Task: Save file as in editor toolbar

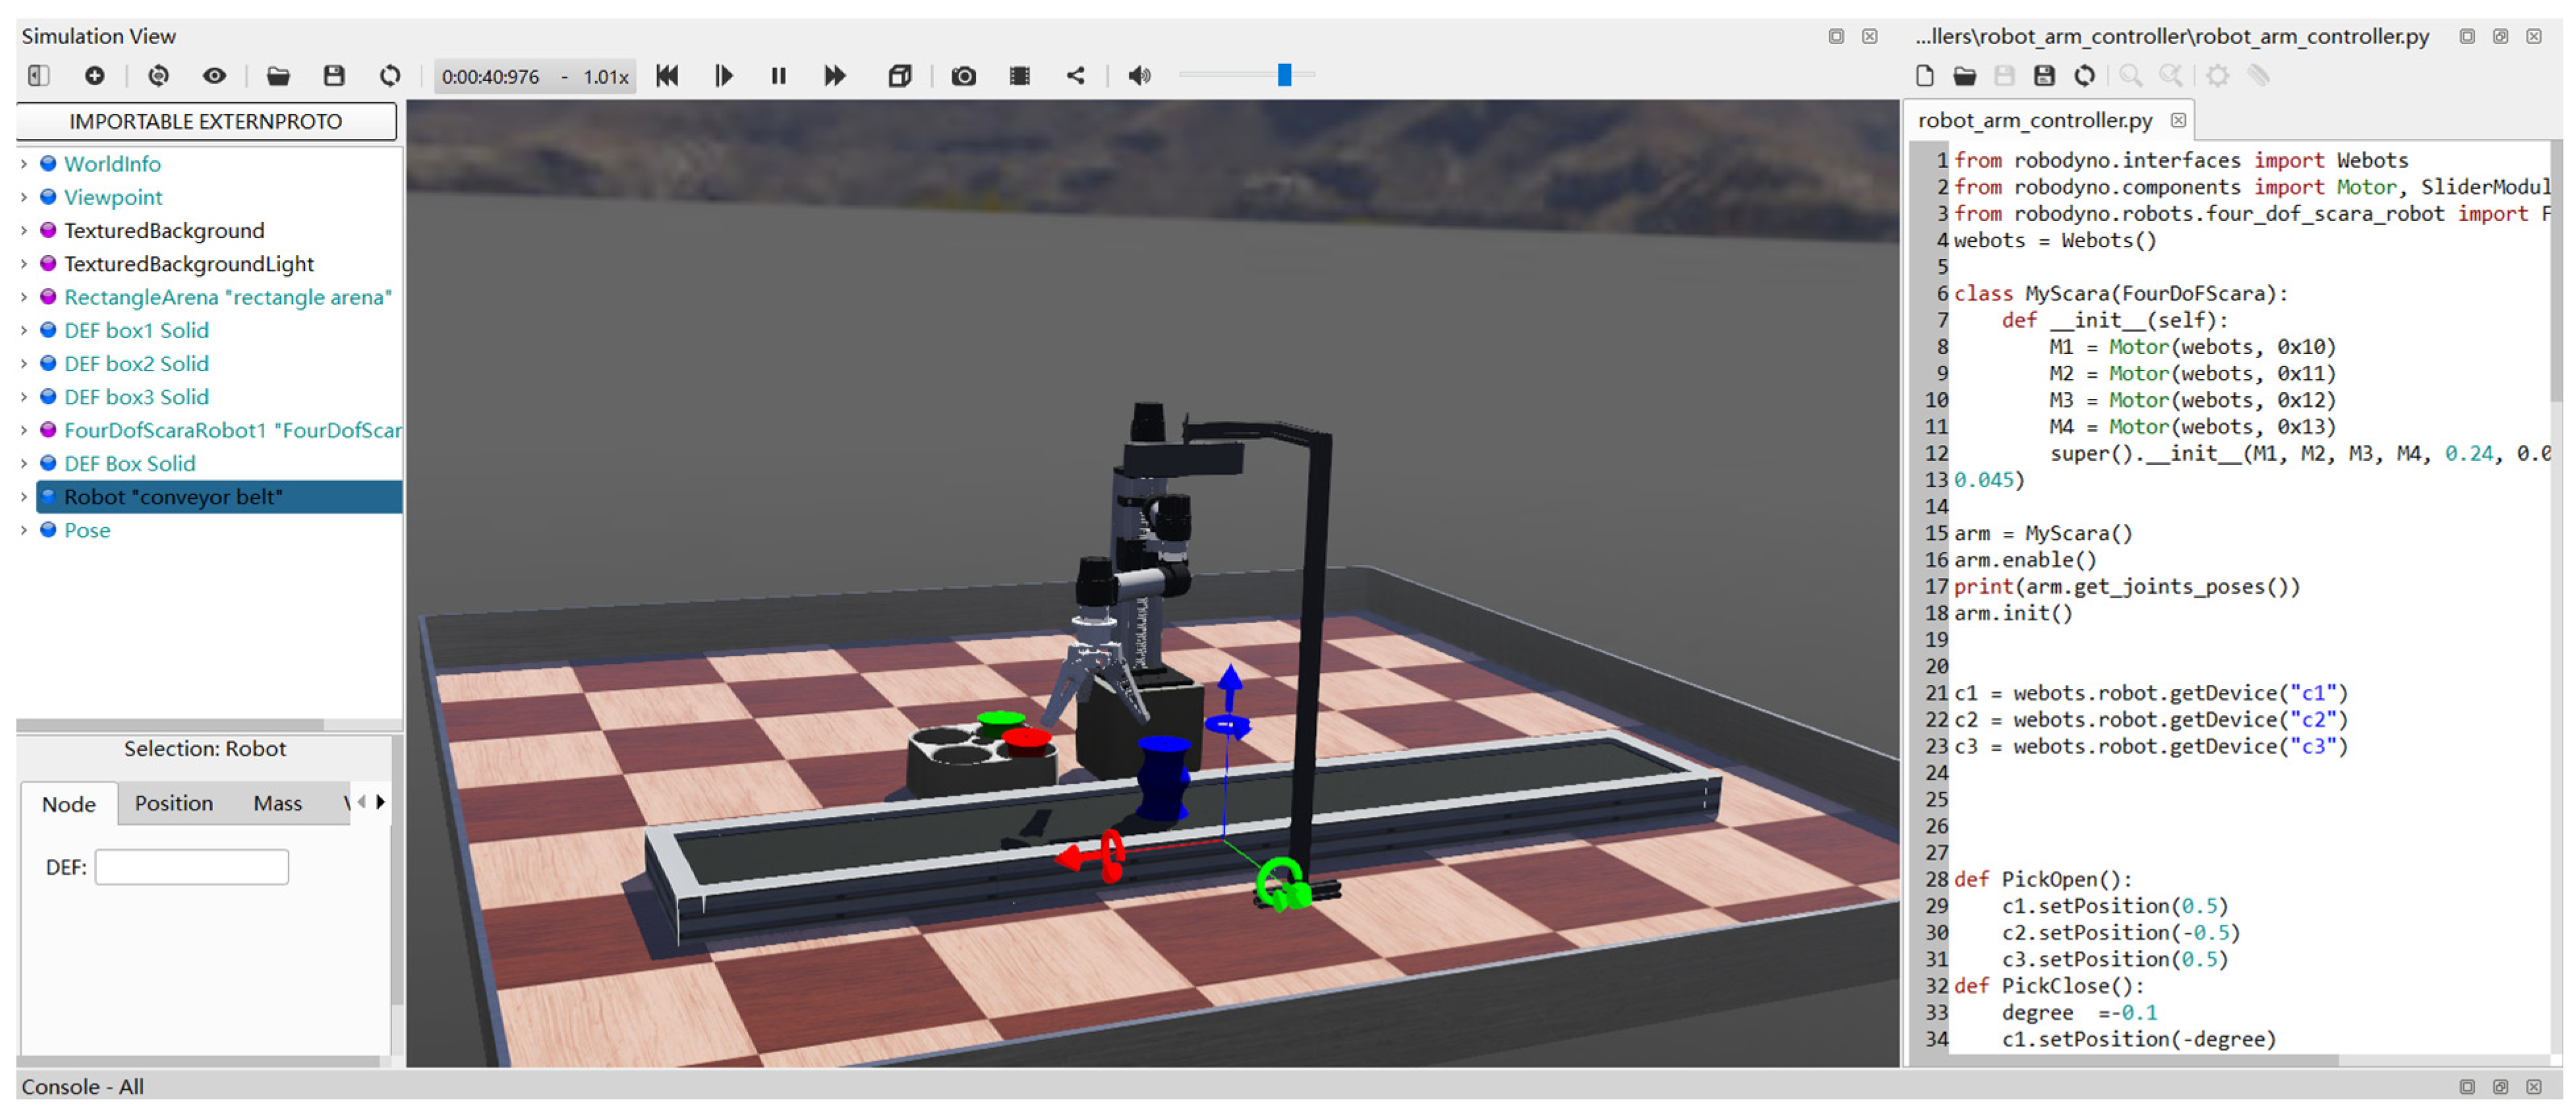Action: coord(2045,76)
